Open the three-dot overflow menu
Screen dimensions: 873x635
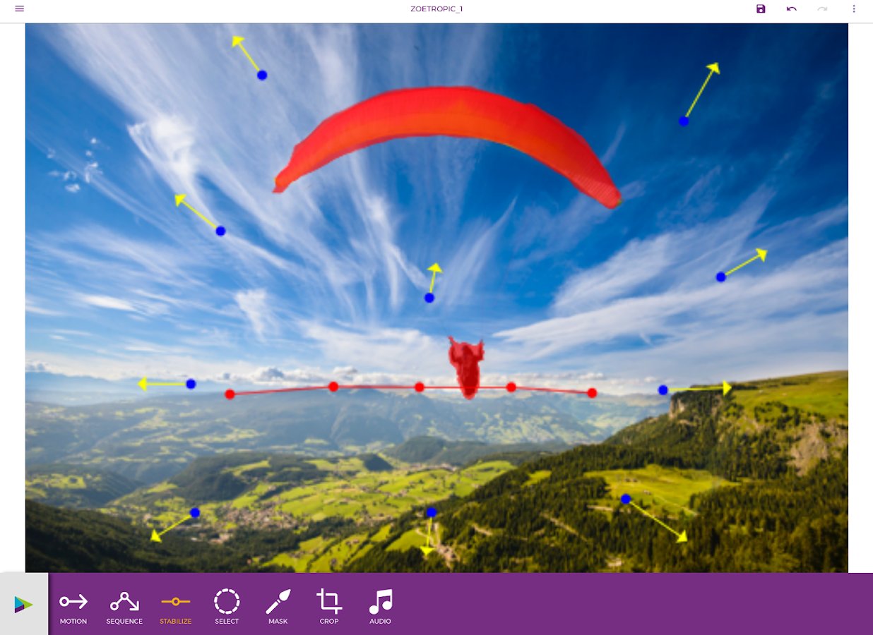(x=853, y=8)
